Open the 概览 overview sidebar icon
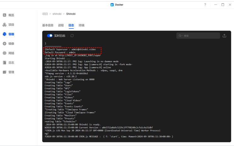 (x=5, y=15)
